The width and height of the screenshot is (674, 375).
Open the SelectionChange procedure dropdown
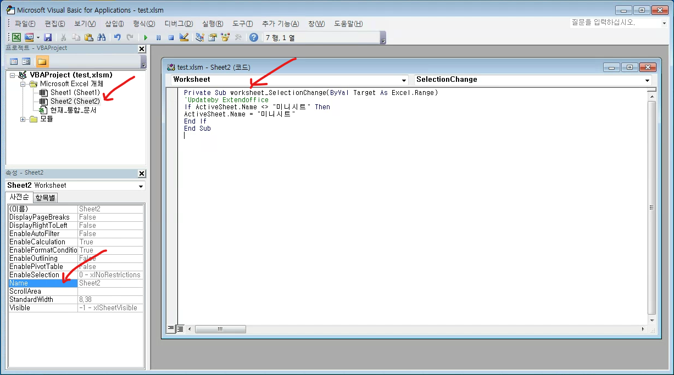(647, 80)
